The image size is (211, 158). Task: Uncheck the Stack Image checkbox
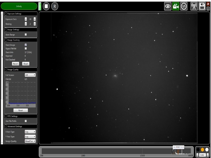click(x=26, y=45)
